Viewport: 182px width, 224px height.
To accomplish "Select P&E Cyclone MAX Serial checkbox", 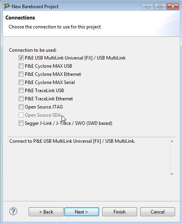I will pos(21,82).
